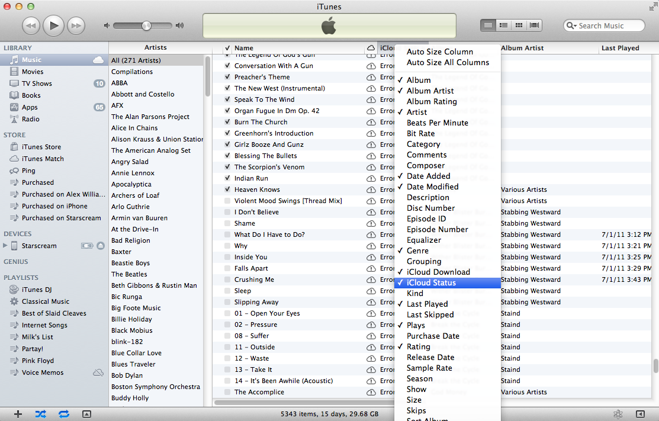Click the shuffle icon in bottom bar
The height and width of the screenshot is (421, 659).
(x=40, y=414)
